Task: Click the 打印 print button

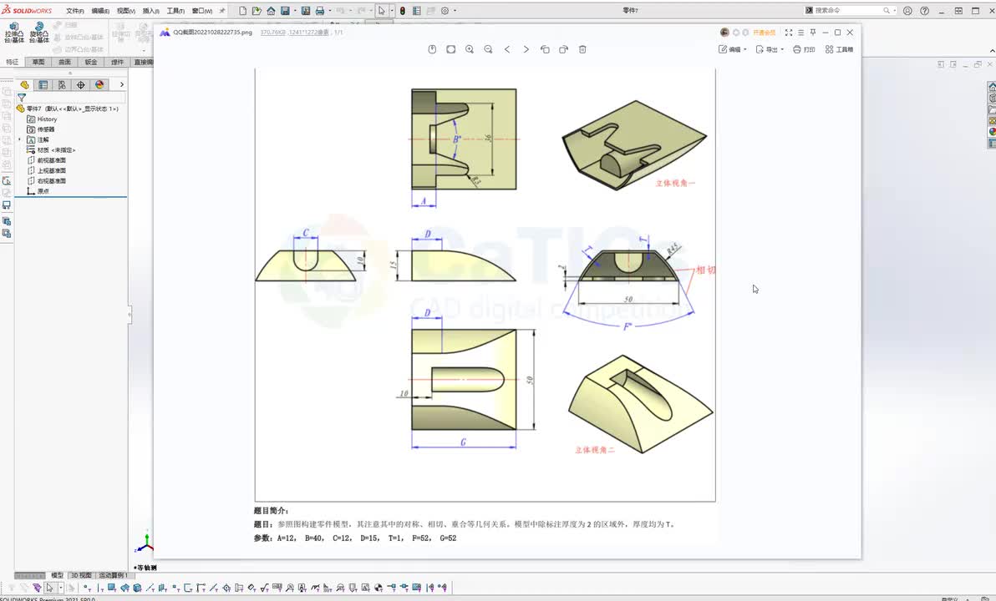Action: [804, 49]
